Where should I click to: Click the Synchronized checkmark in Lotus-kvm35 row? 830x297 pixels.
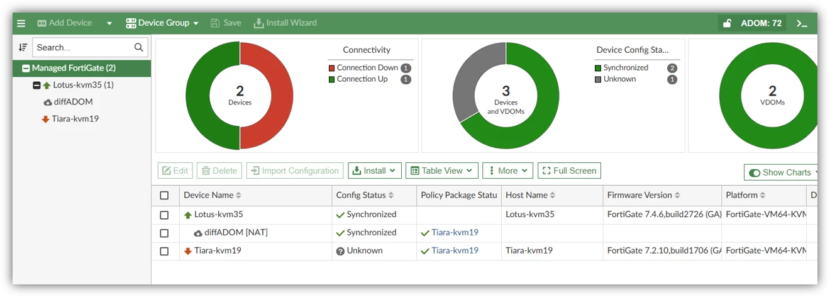coord(340,215)
